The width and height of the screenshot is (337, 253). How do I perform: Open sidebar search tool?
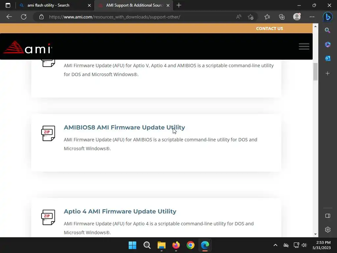point(327,30)
